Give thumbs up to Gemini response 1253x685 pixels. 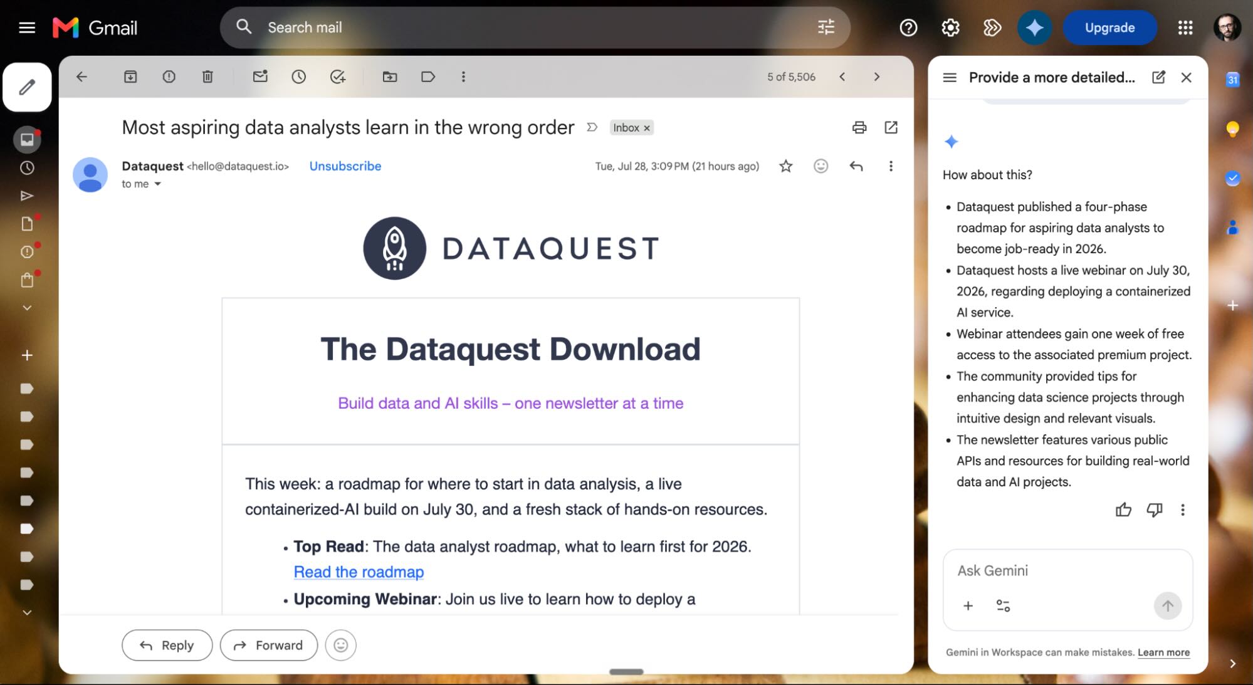tap(1123, 510)
